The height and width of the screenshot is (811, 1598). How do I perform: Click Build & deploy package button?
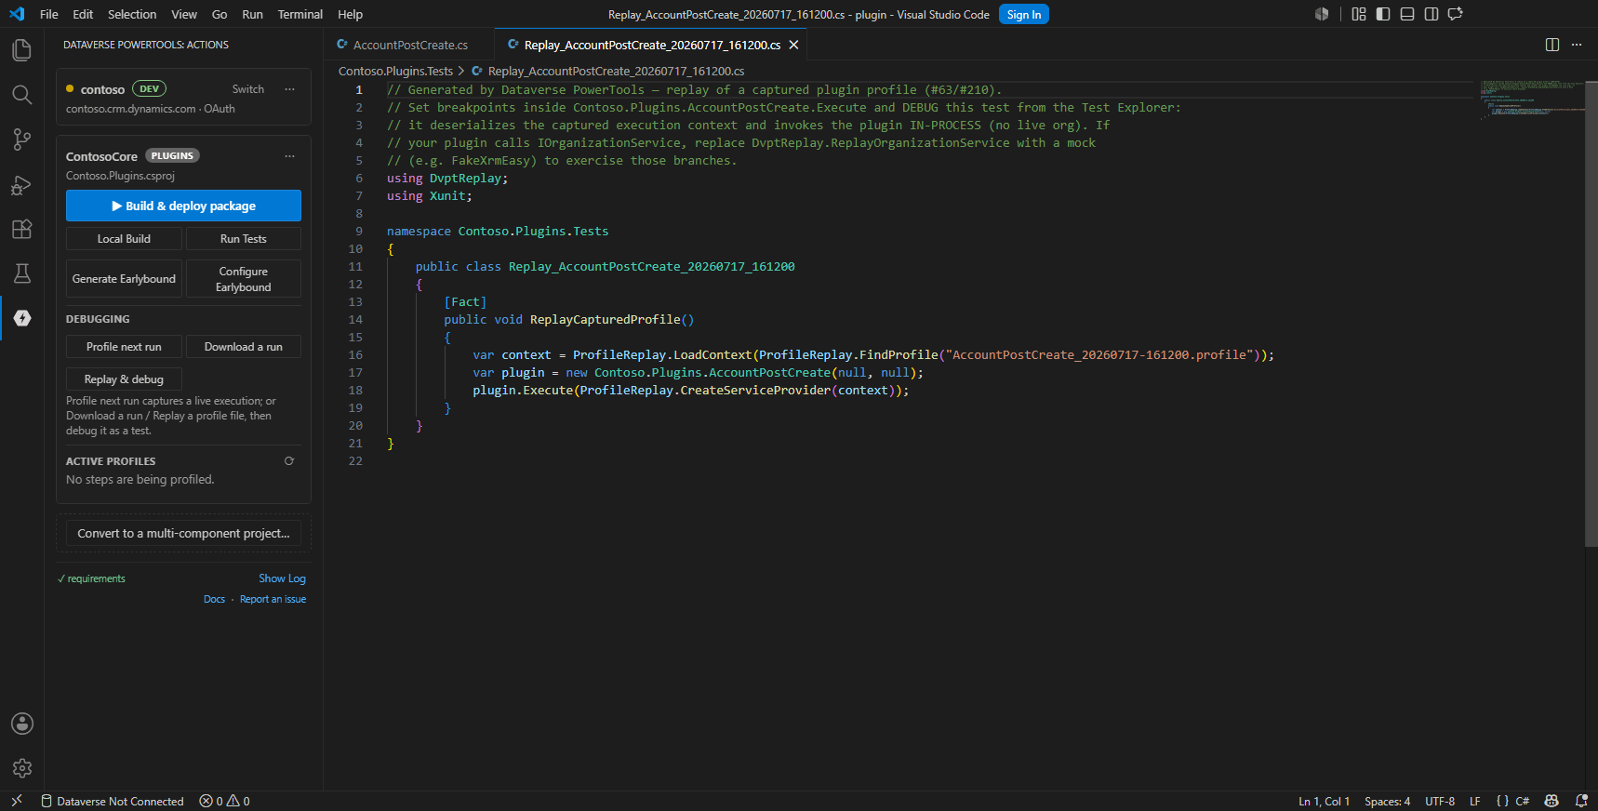click(183, 206)
